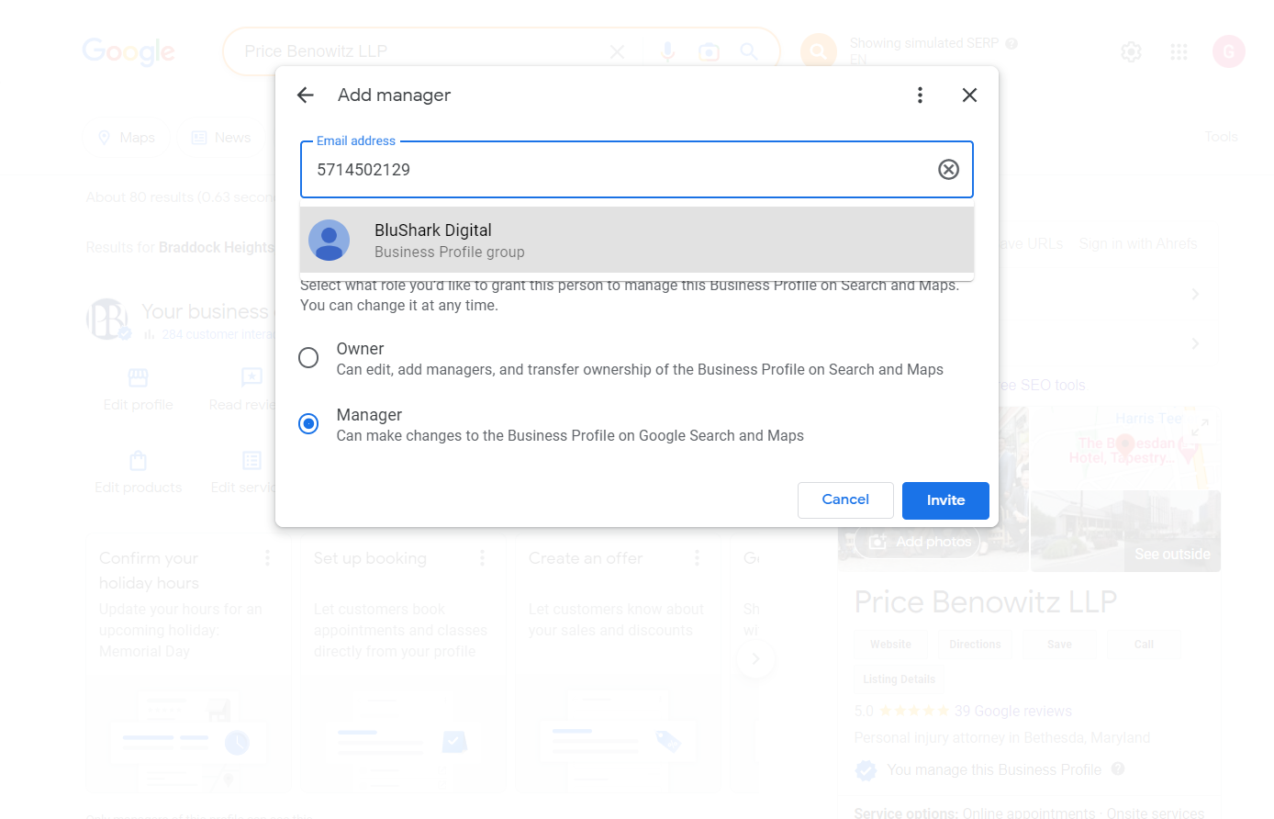The width and height of the screenshot is (1274, 819).
Task: Click the blue magnifier search icon
Action: click(749, 52)
